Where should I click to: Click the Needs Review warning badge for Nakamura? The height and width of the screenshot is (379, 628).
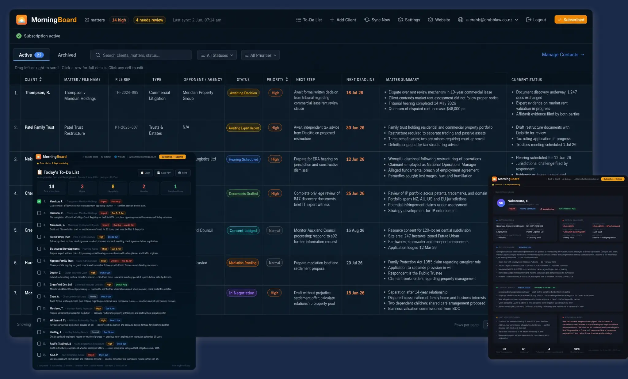[x=547, y=209]
